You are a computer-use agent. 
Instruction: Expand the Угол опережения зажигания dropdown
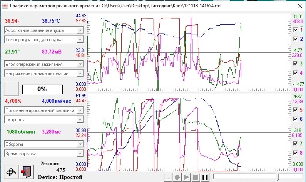tap(80, 64)
